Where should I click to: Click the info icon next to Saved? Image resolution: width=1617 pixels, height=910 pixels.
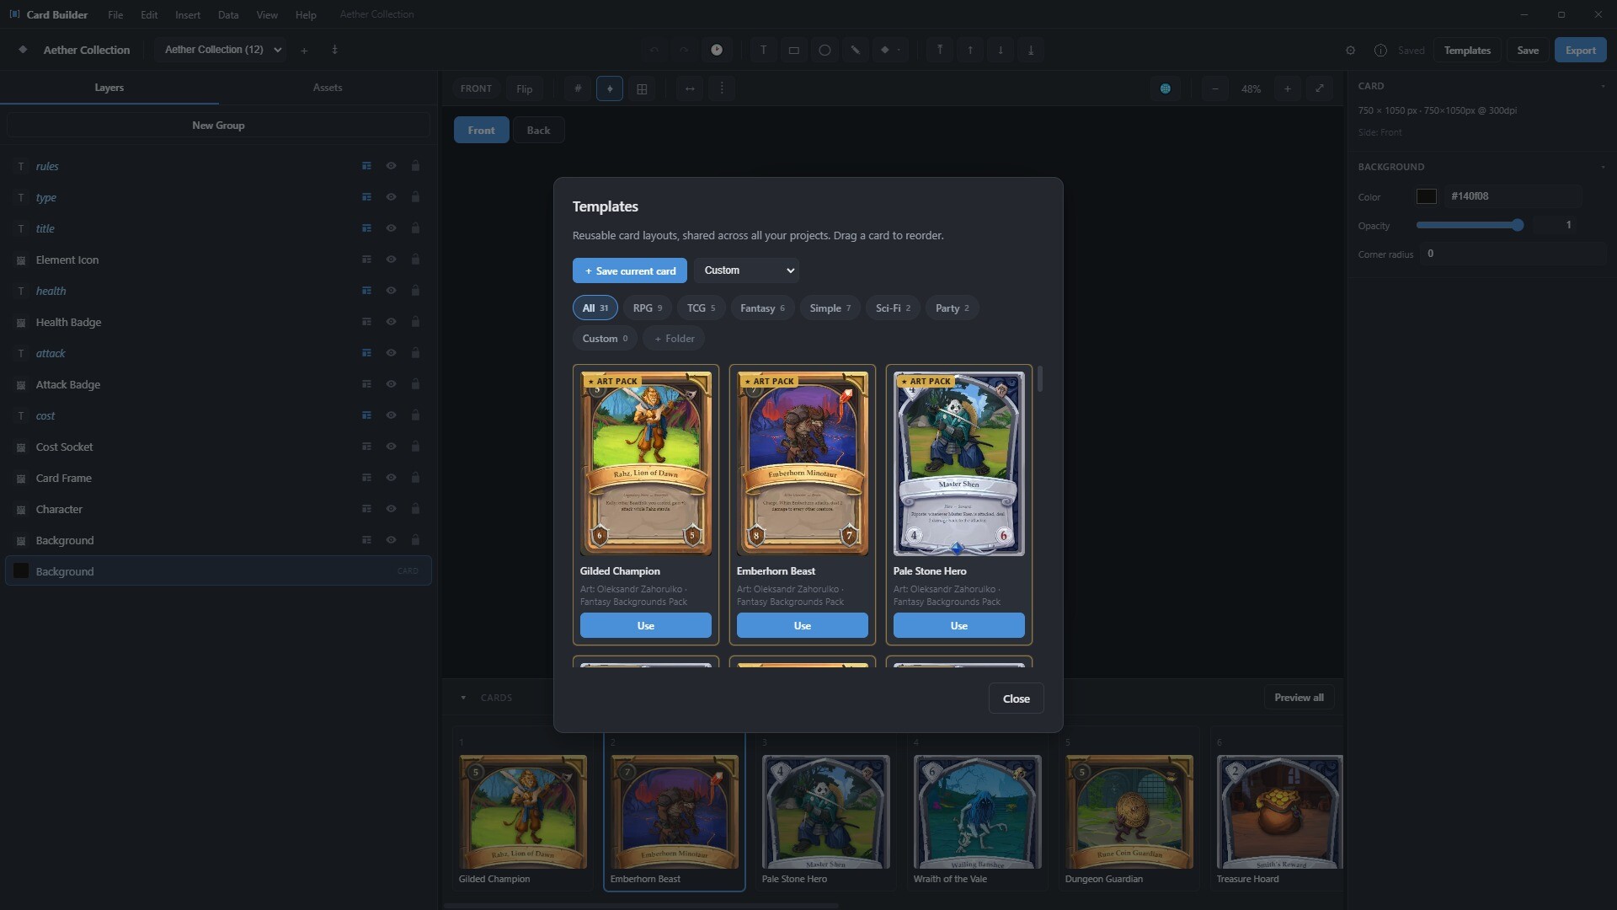click(1380, 50)
